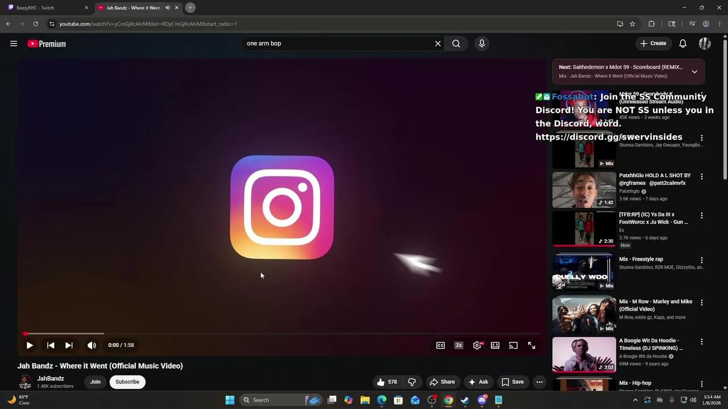Open the Create menu
Viewport: 728px width, 409px height.
click(x=653, y=43)
